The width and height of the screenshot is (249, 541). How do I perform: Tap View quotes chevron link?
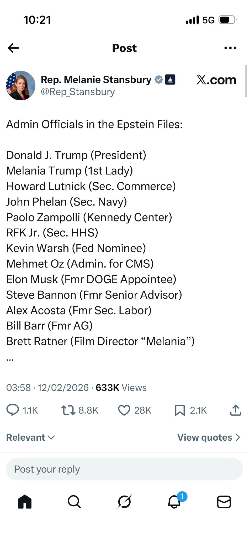coord(209,437)
